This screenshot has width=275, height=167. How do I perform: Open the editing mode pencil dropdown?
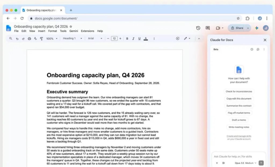coord(187,39)
